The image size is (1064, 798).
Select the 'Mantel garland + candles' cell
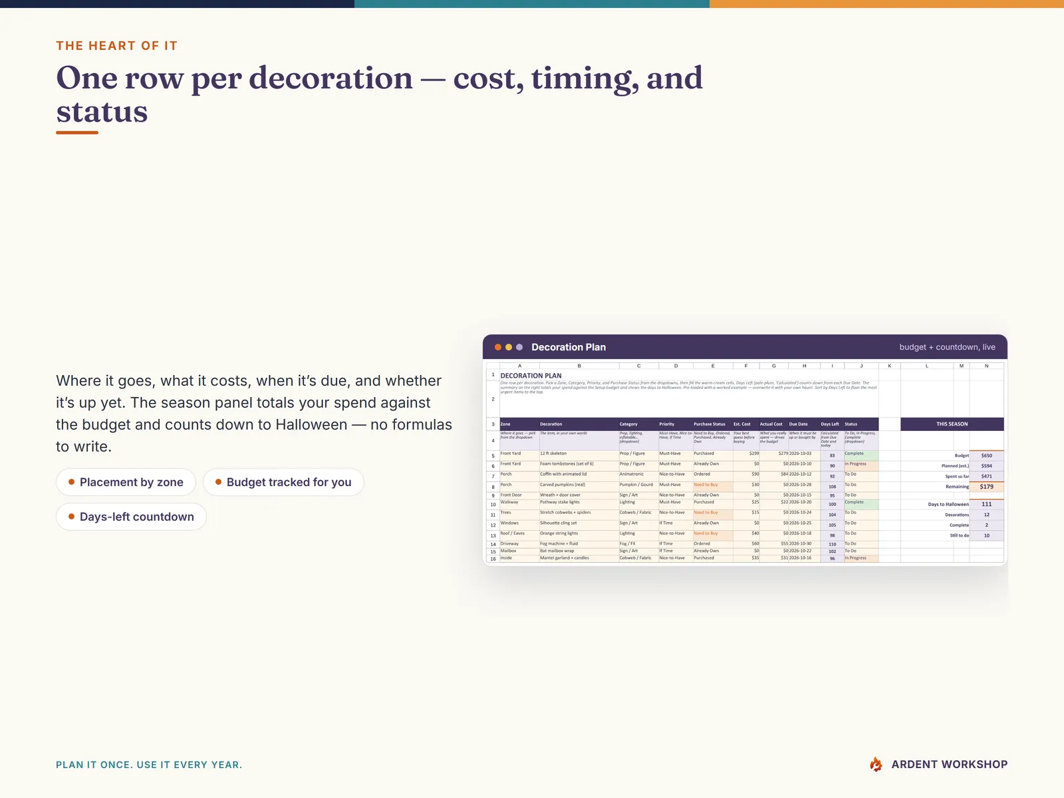(x=579, y=559)
